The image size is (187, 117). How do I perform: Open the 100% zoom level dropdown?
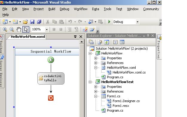tap(47, 29)
